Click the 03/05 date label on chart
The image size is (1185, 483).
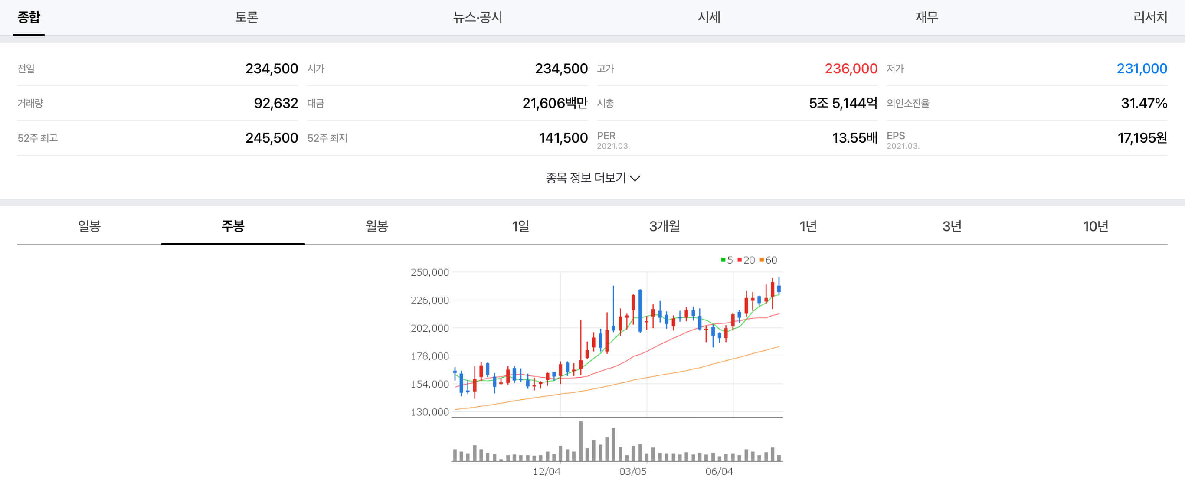632,471
